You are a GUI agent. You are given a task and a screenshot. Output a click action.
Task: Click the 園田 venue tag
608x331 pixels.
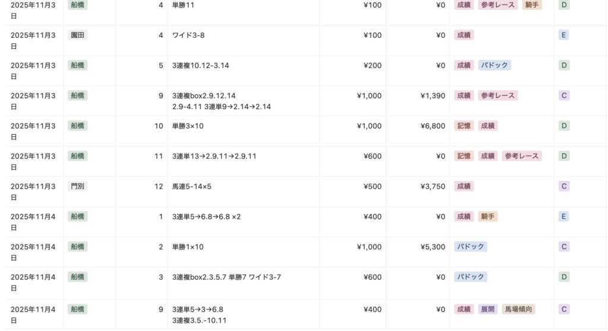pos(78,35)
